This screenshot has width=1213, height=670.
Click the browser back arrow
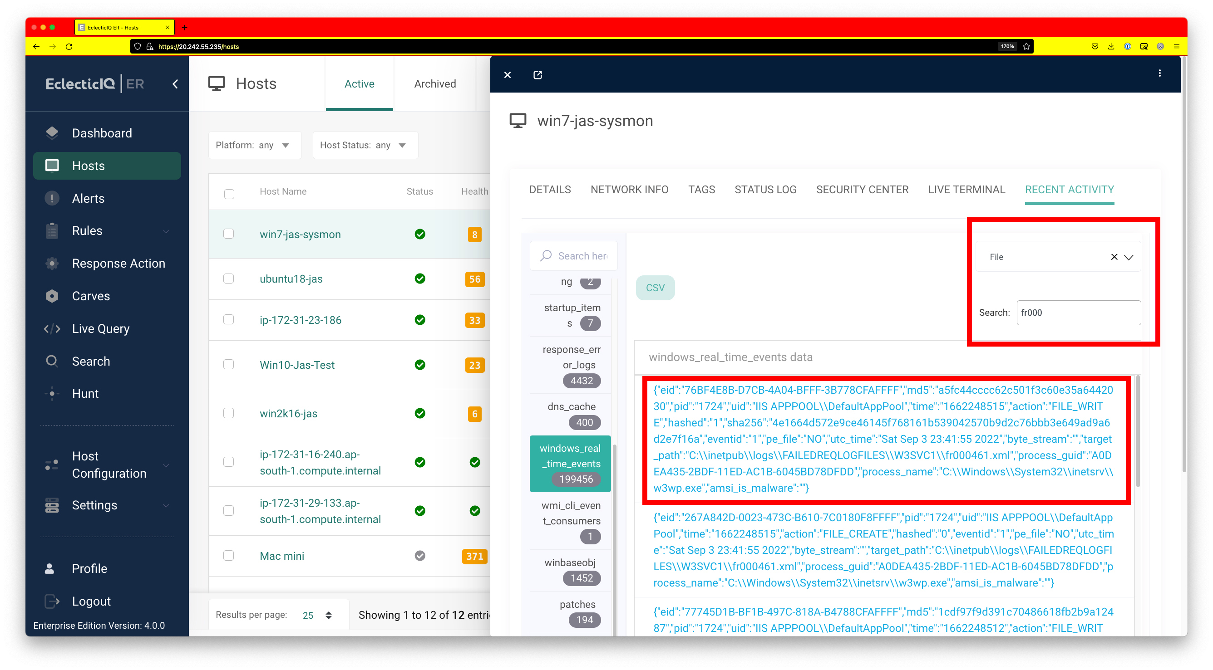pos(36,47)
